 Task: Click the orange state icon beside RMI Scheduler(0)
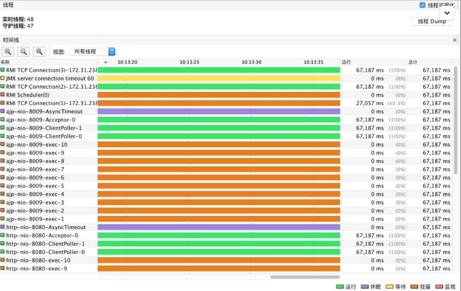(3, 95)
